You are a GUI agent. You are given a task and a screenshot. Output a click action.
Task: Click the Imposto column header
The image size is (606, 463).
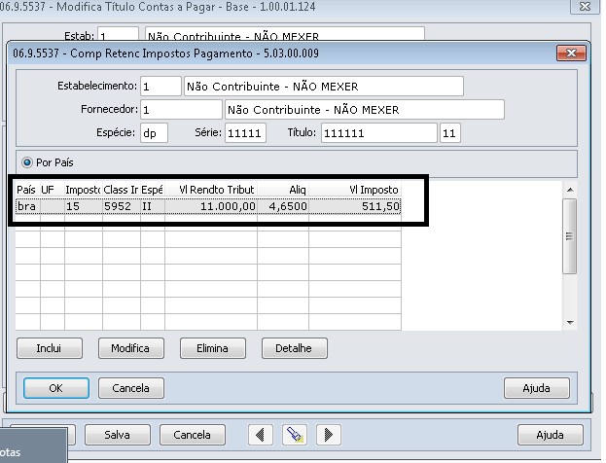coord(83,190)
